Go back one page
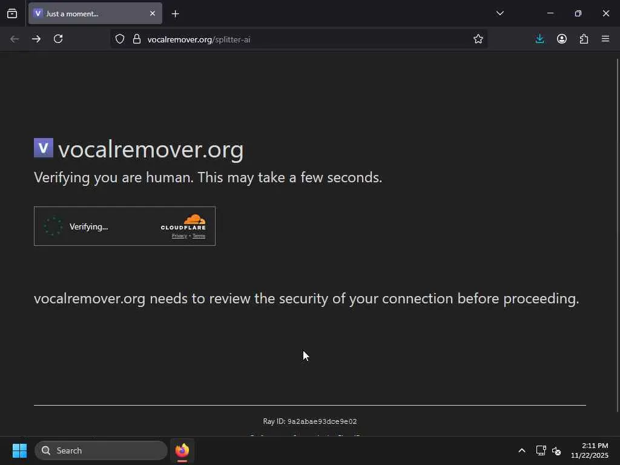 (15, 39)
